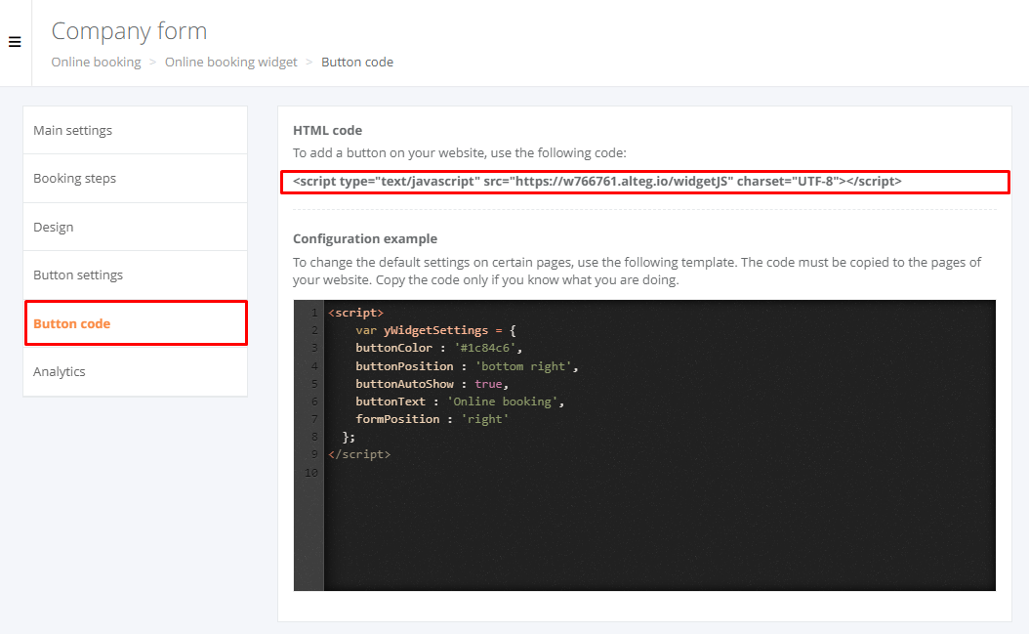Click line number 10 in editor gutter

pos(311,472)
